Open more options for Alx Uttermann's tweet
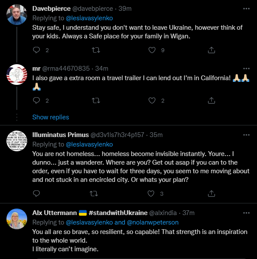The height and width of the screenshot is (259, 257). 246,213
